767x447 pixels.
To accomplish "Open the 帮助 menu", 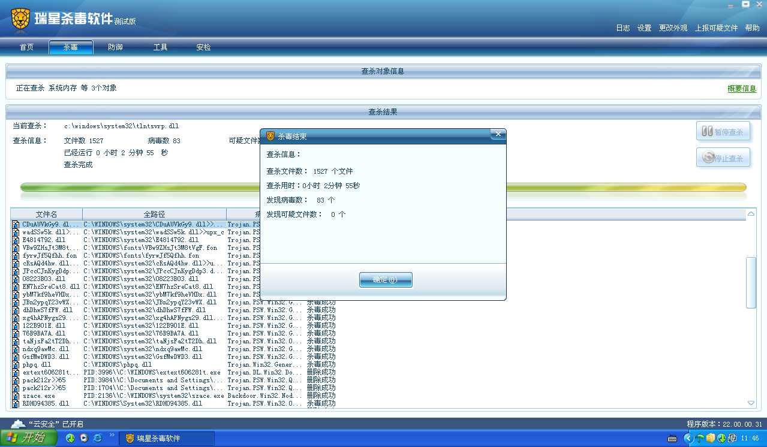I will [x=753, y=28].
